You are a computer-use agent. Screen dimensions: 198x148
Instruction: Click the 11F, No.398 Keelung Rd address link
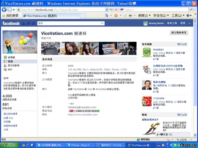(x=97, y=69)
